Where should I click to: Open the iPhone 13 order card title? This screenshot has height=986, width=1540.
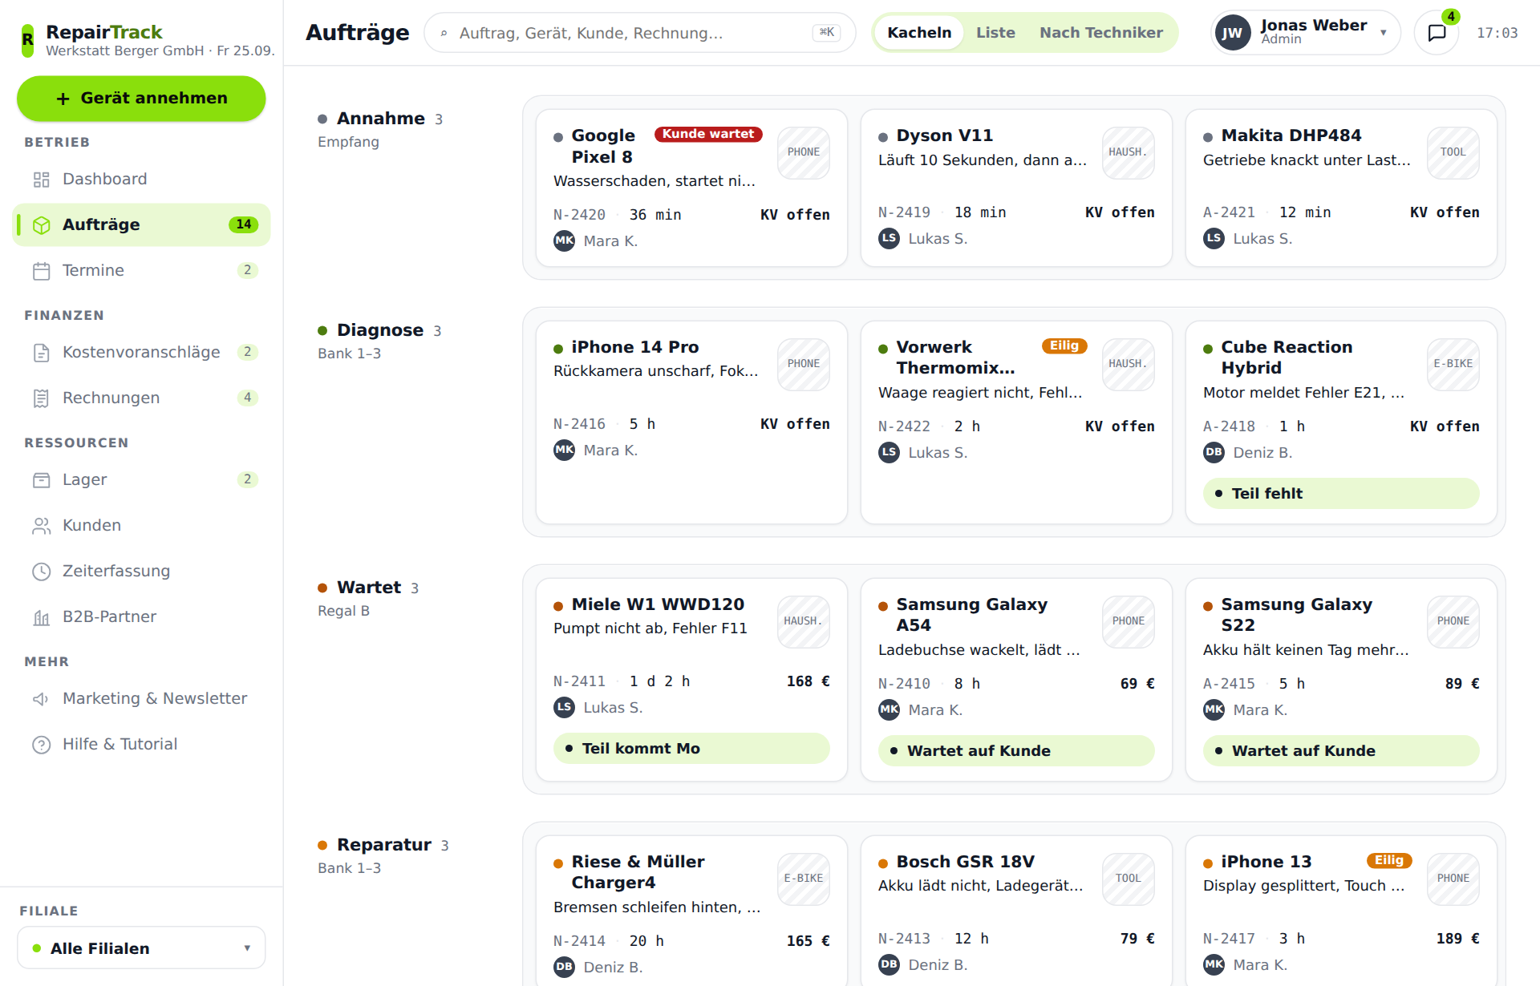(x=1266, y=862)
